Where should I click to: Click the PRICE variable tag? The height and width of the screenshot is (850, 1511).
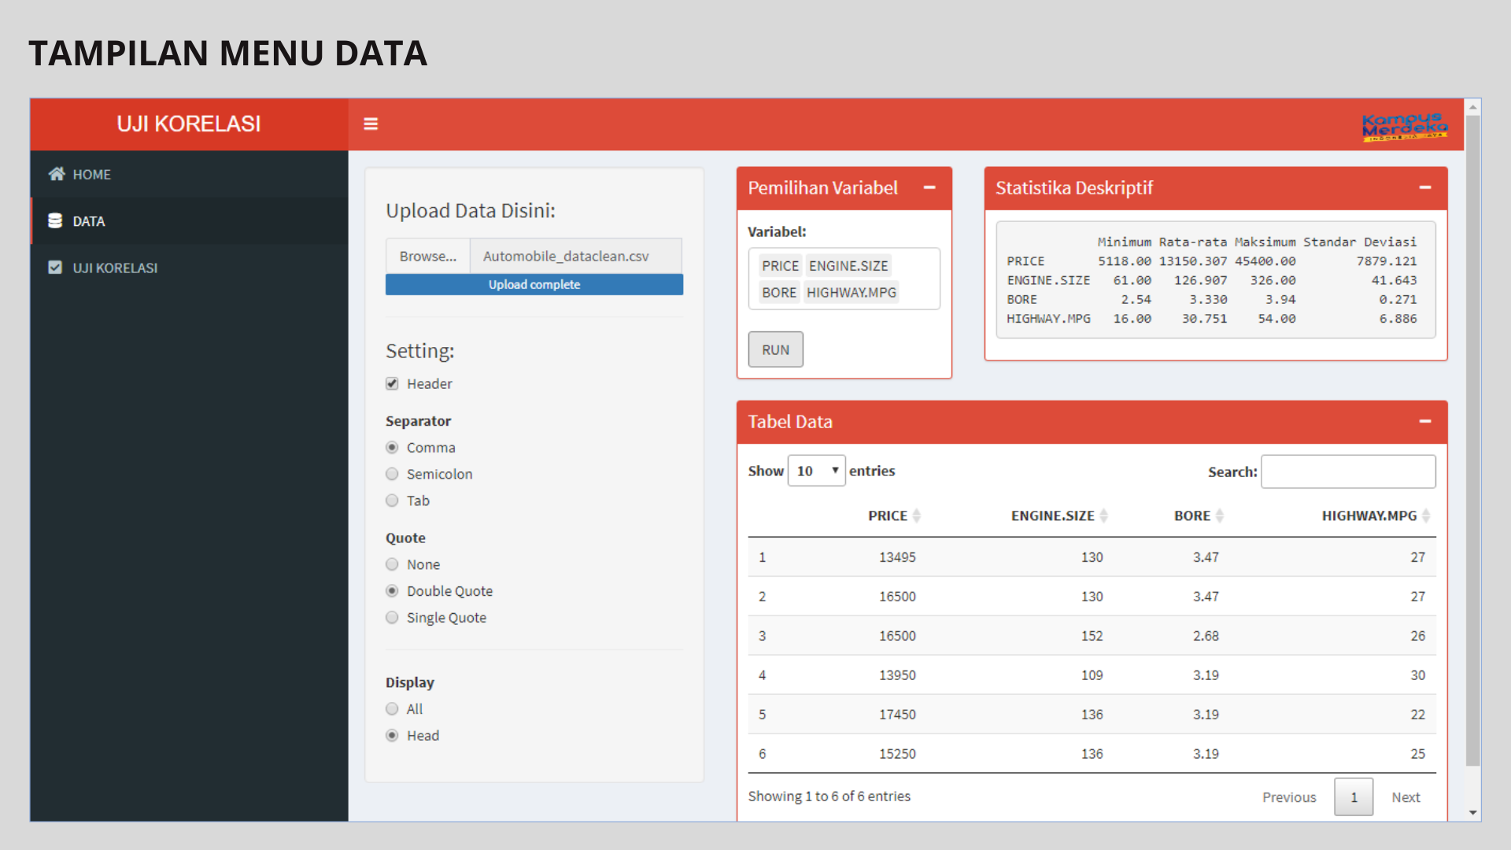(x=780, y=266)
